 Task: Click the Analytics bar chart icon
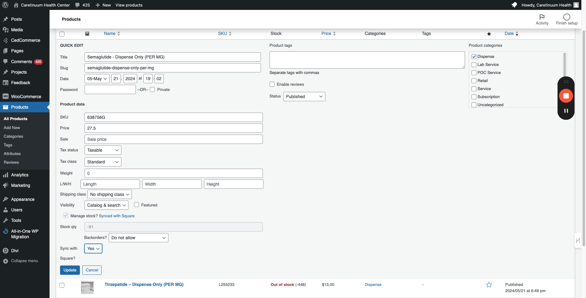click(6, 175)
